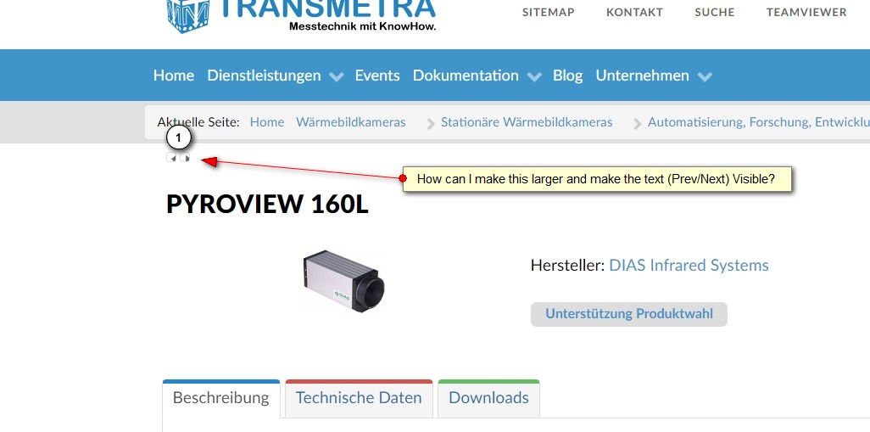This screenshot has width=870, height=432.
Task: Expand the Dokumentation dropdown chevron
Action: coord(533,76)
